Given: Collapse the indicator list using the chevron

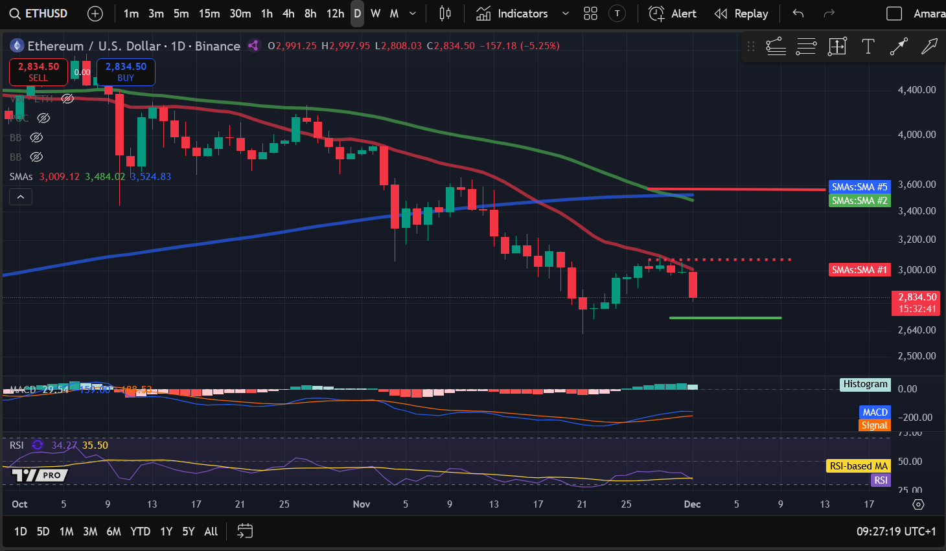Looking at the screenshot, I should click(20, 196).
